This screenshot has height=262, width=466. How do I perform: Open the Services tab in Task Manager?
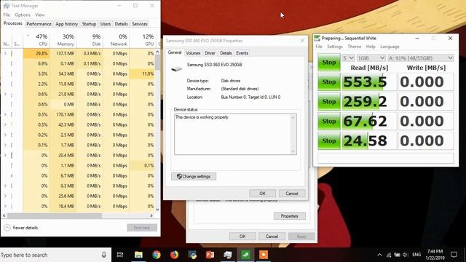(140, 24)
